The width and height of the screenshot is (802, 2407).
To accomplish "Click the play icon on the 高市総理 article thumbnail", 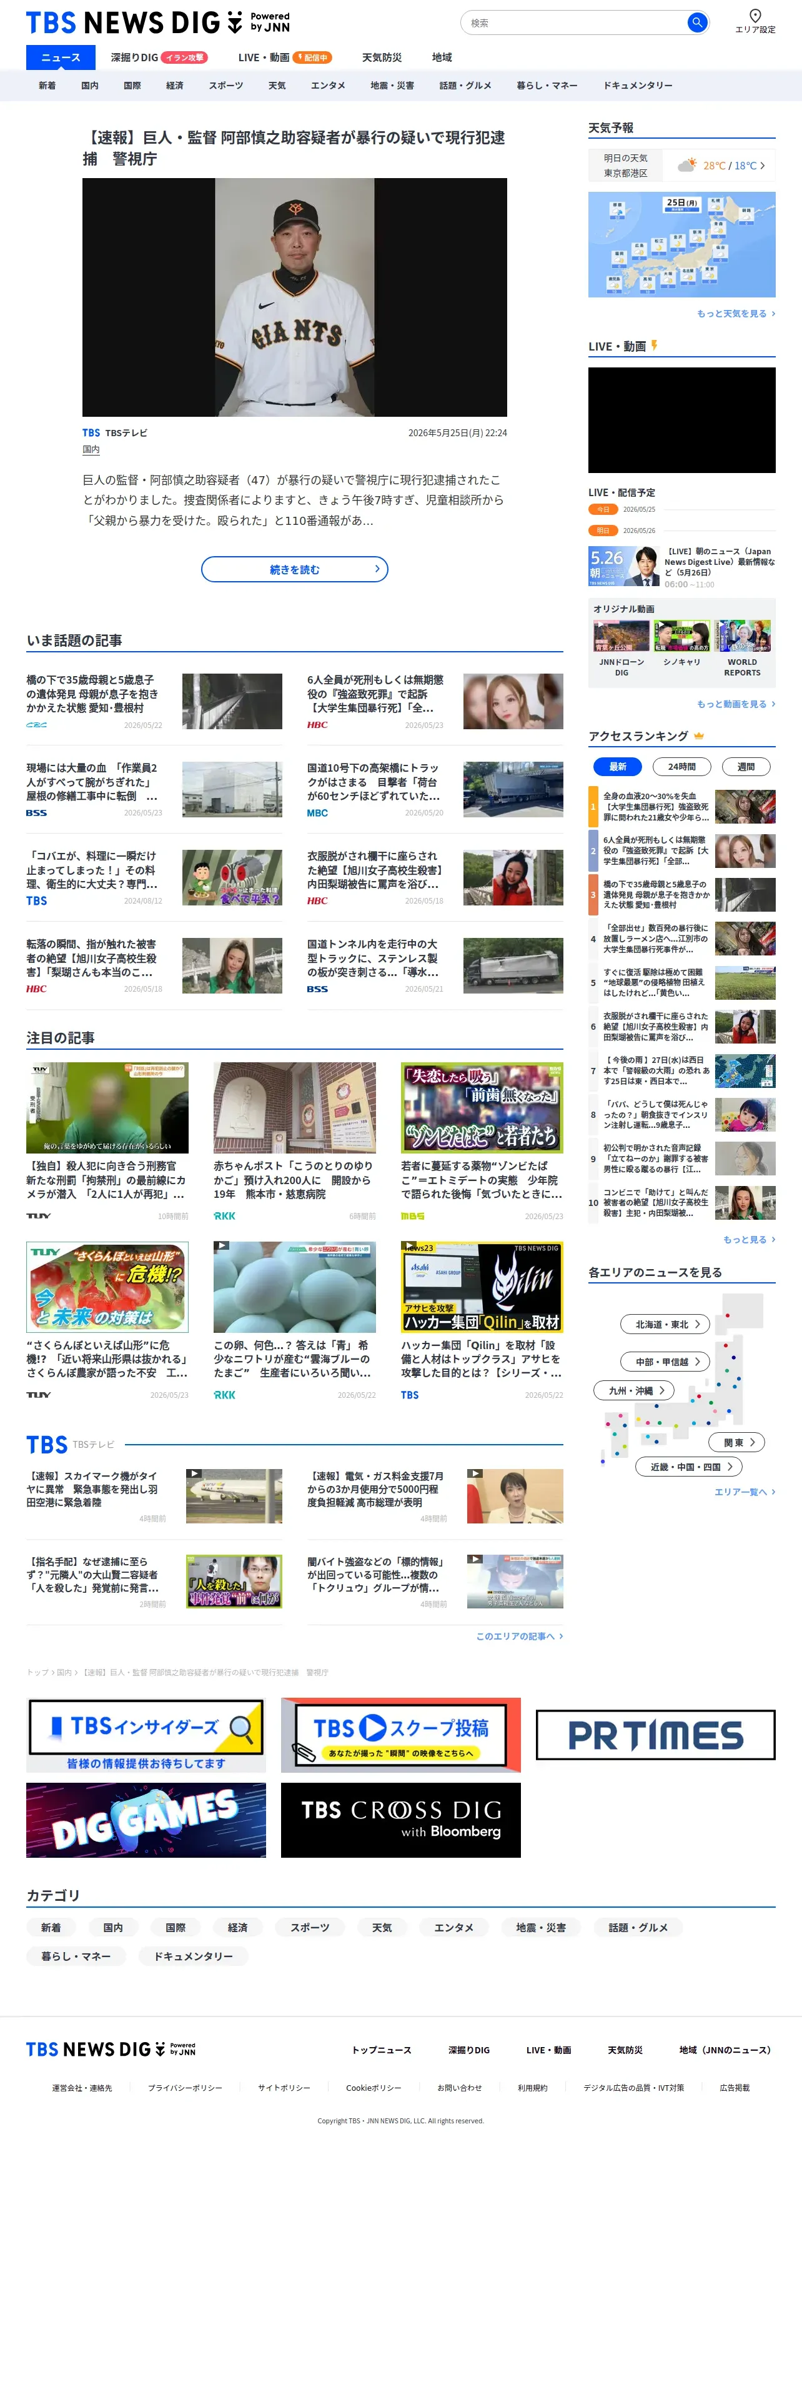I will click(474, 1473).
